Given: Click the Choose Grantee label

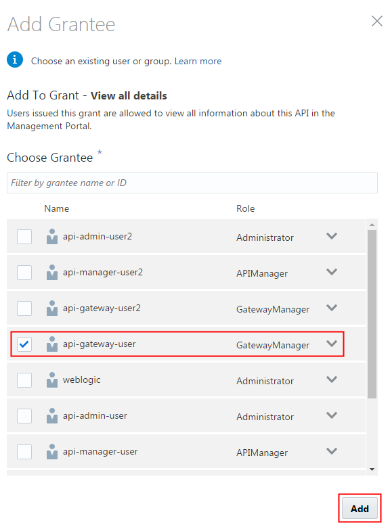Looking at the screenshot, I should (x=50, y=158).
